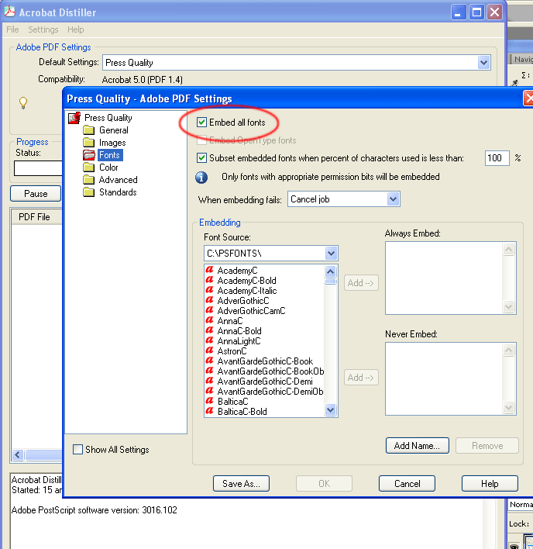Click font list scrollbar up arrow

click(x=331, y=271)
